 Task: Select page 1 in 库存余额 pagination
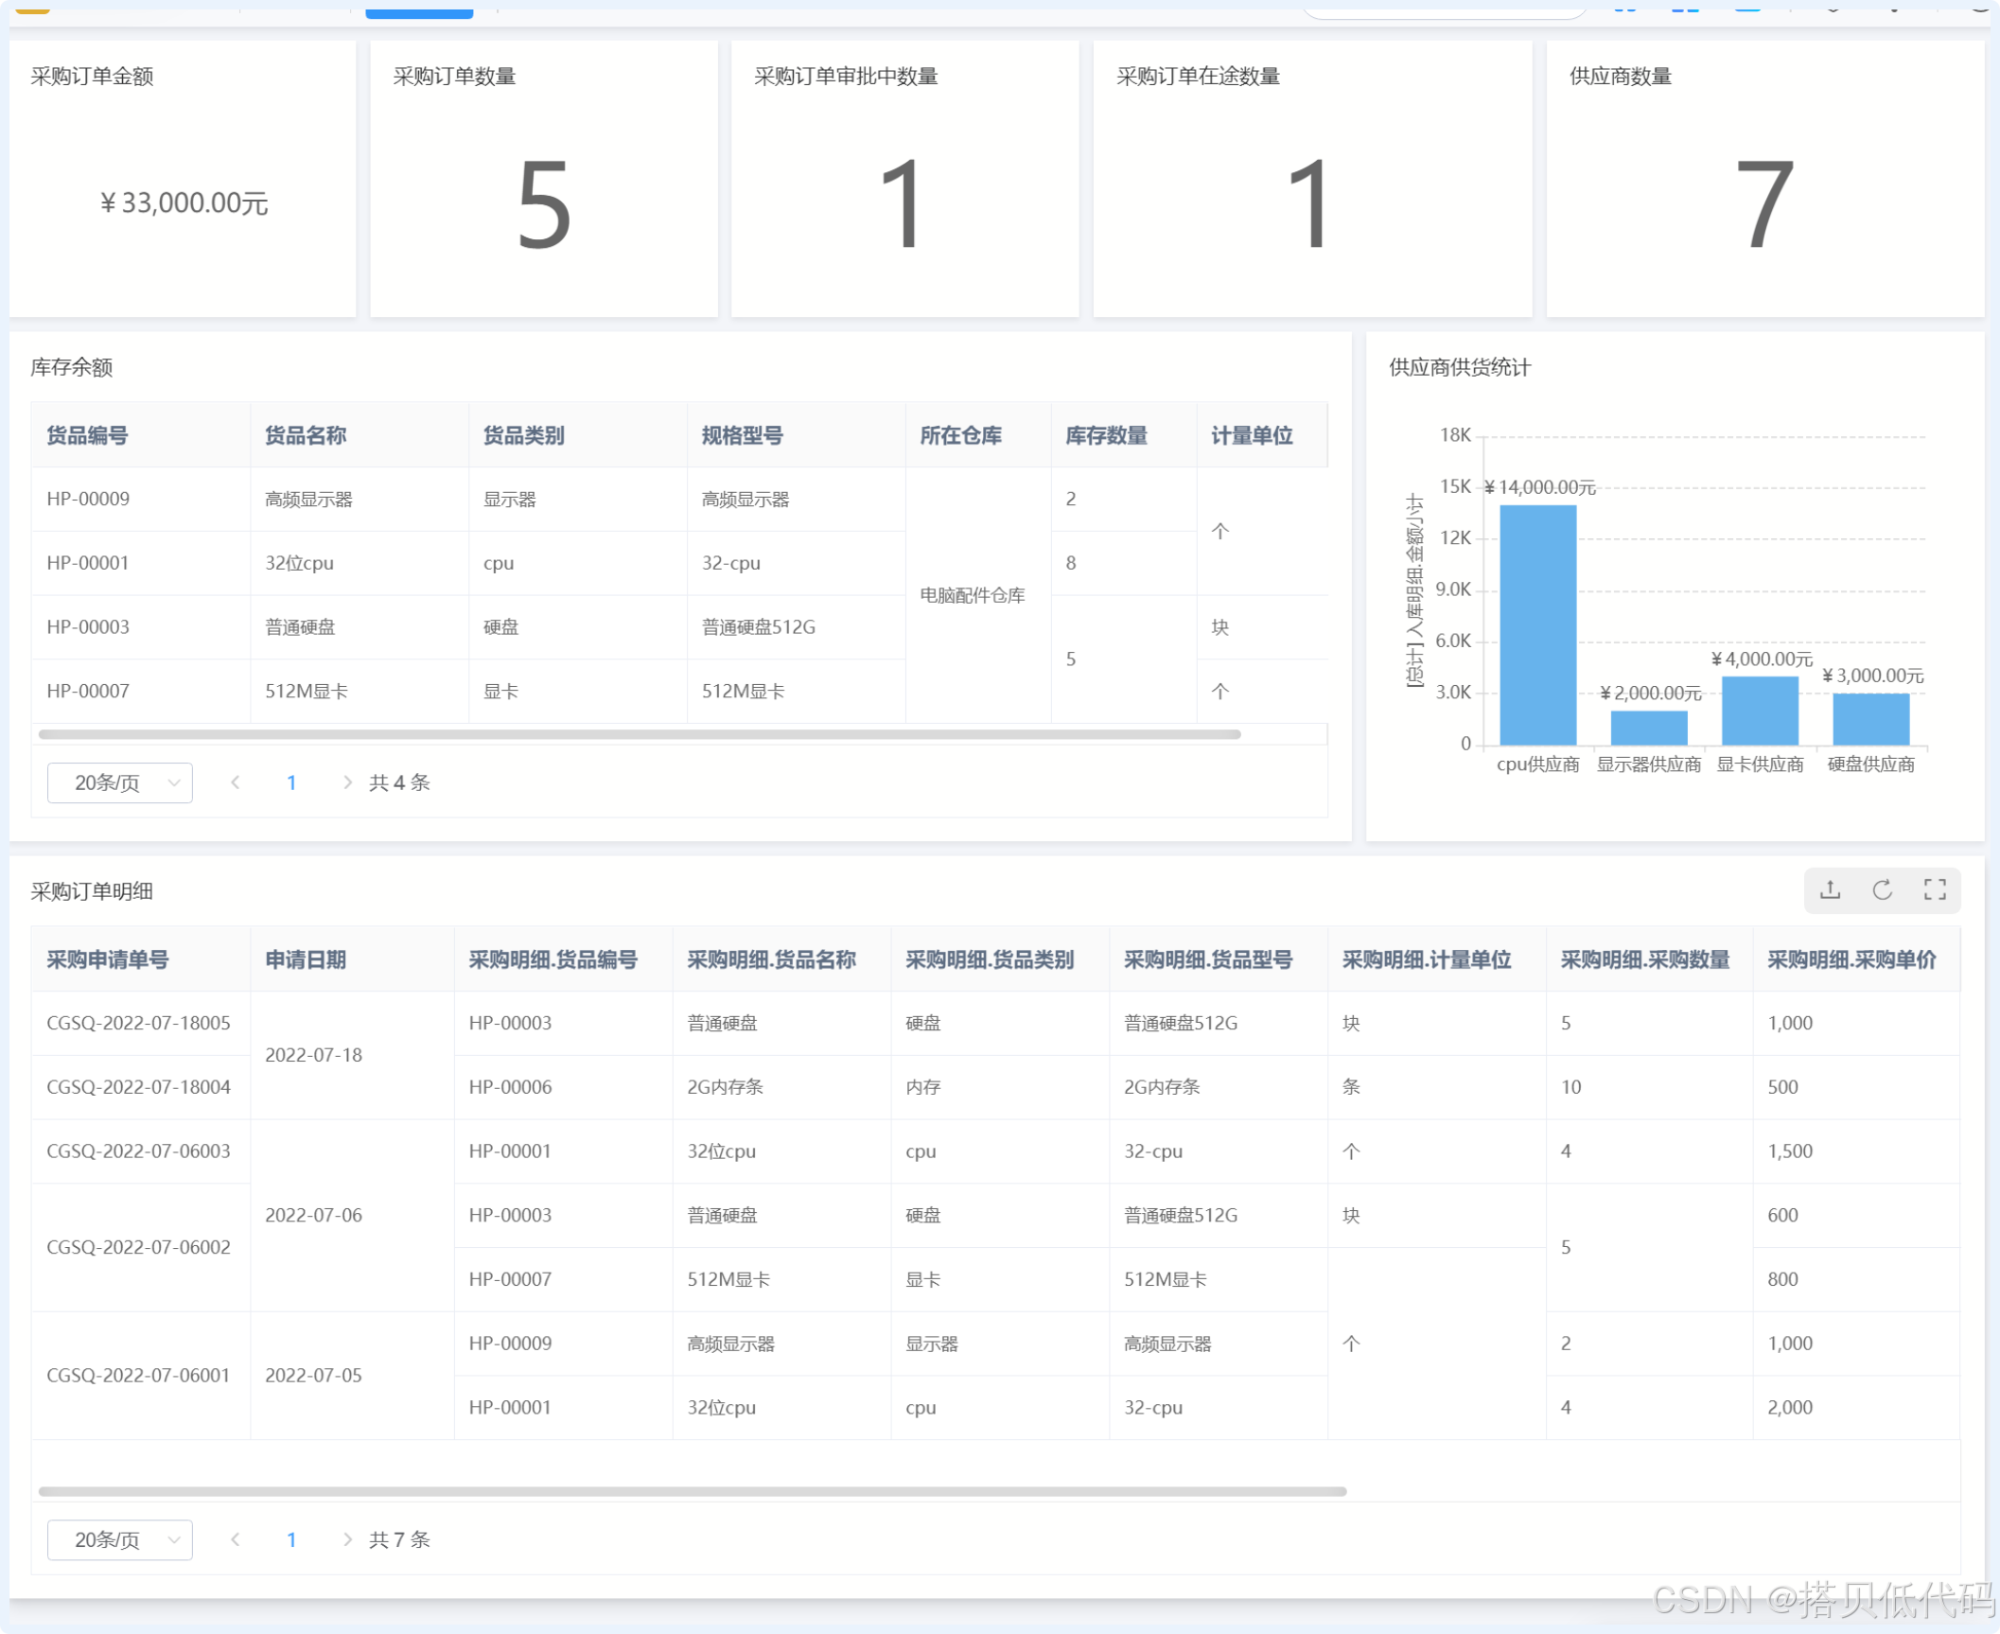(x=291, y=782)
